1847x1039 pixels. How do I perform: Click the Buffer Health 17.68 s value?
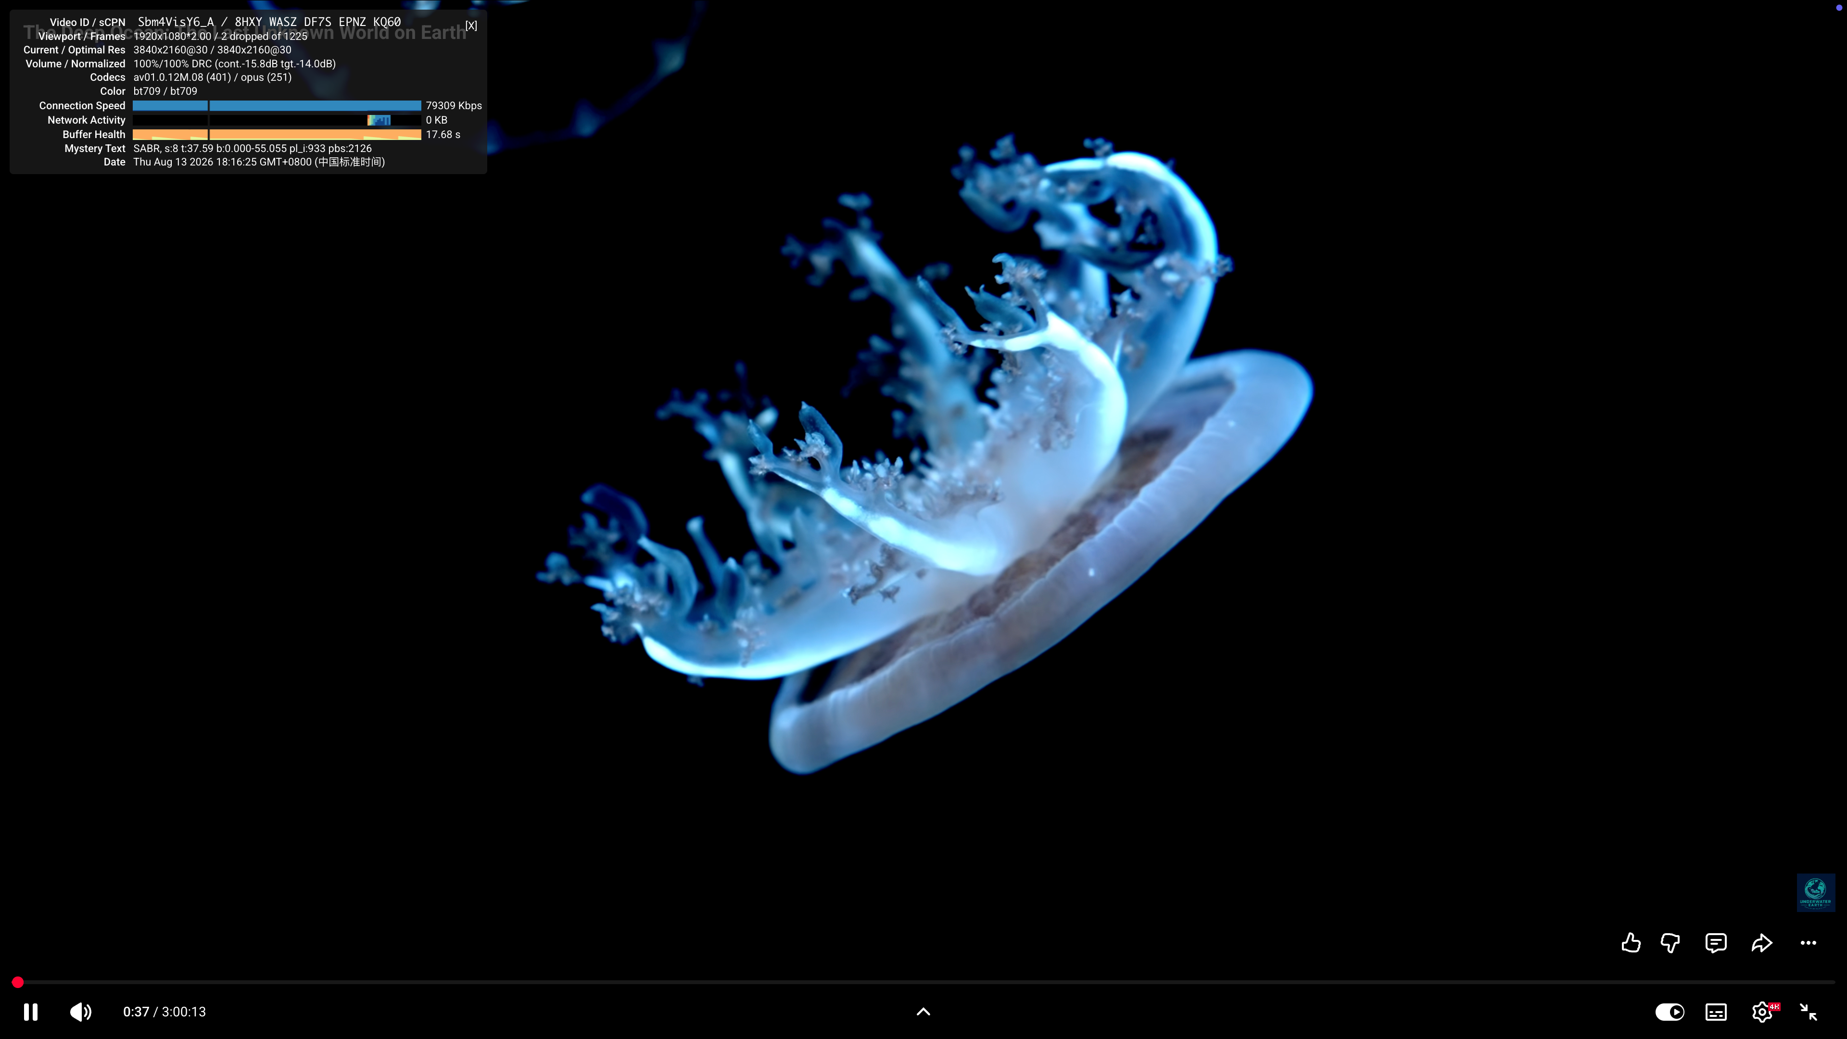(443, 134)
